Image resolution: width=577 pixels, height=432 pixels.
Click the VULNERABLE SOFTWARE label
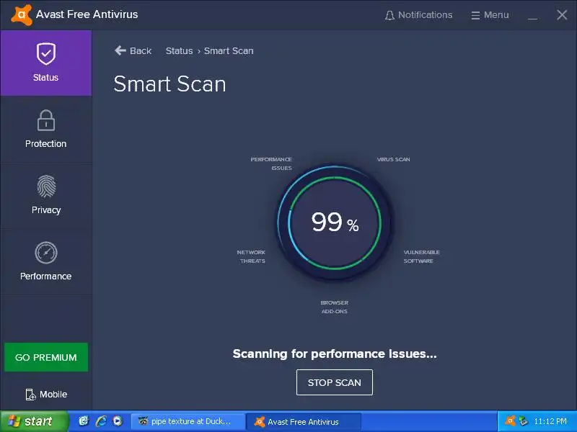point(422,256)
